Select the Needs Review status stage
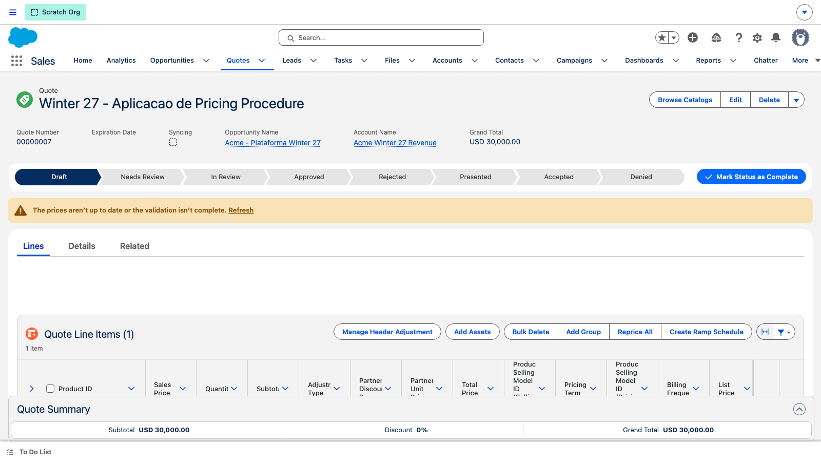Screen dimensions: 821x462 [x=143, y=177]
